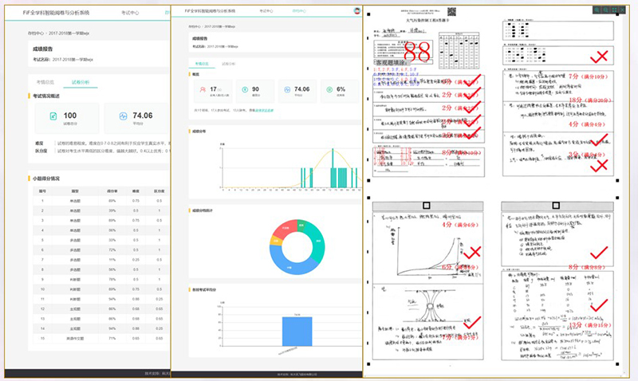This screenshot has height=381, width=638.
Task: Click the teal icon beside highest score 90
Action: [245, 89]
